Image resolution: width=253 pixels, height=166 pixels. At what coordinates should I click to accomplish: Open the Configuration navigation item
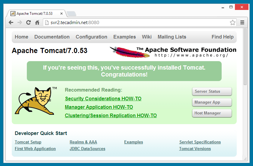pos(91,37)
